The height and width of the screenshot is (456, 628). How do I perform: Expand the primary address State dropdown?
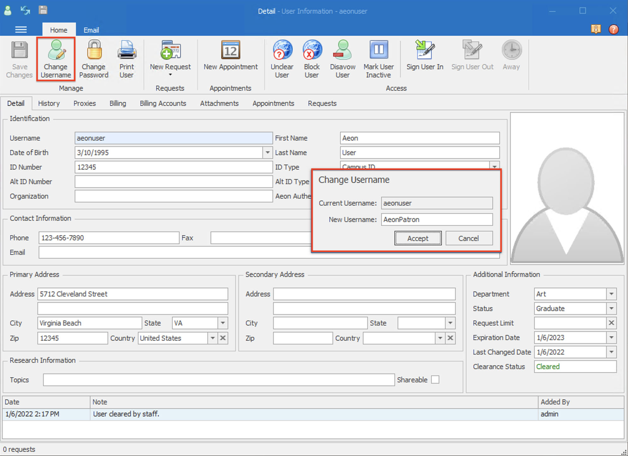pos(223,323)
